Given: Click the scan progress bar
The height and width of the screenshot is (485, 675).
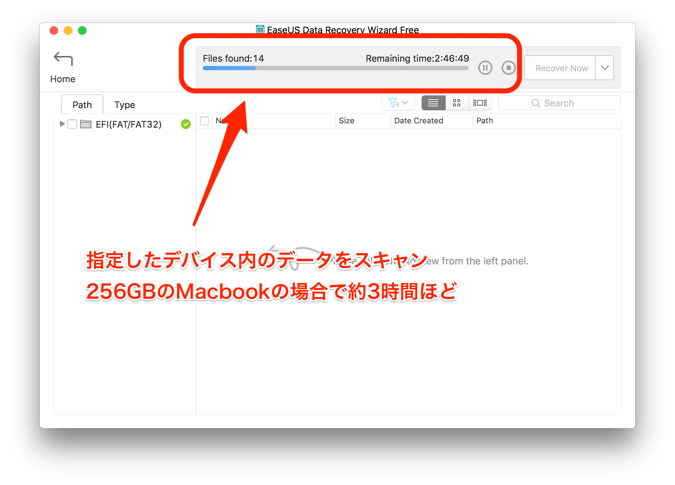Looking at the screenshot, I should tap(335, 68).
